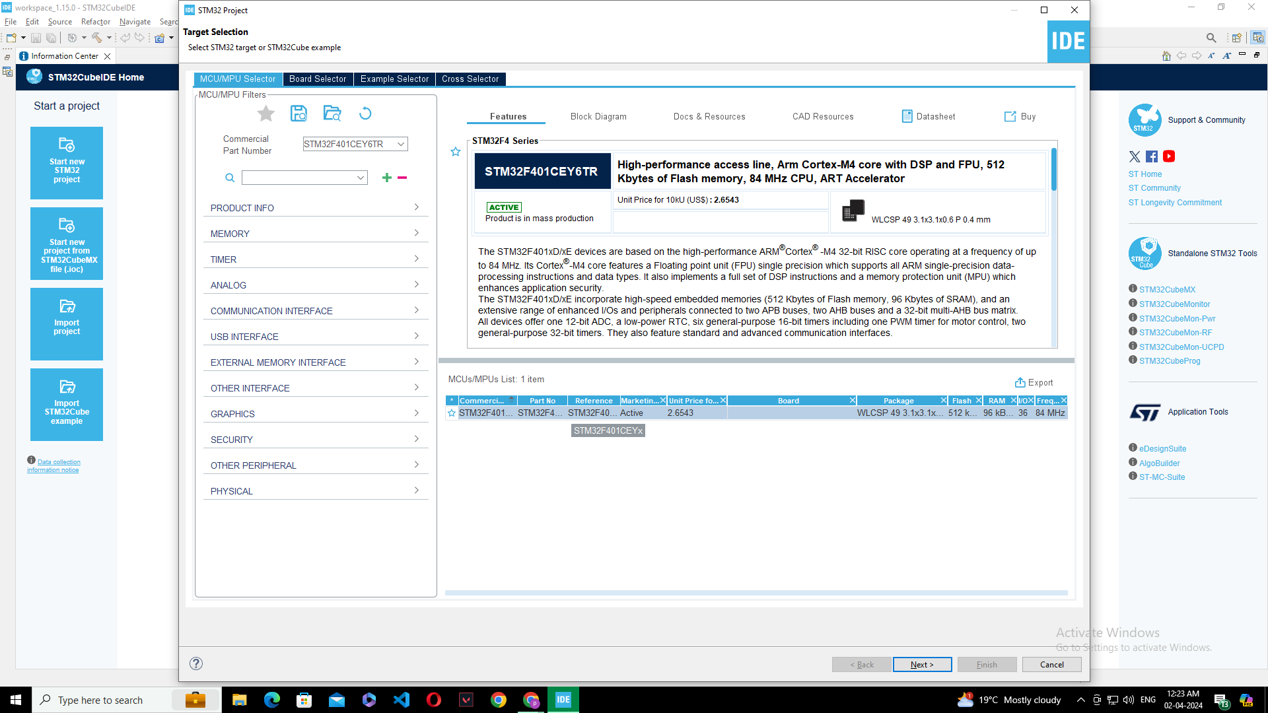Open the eDesignSuite link
This screenshot has width=1268, height=713.
point(1162,449)
